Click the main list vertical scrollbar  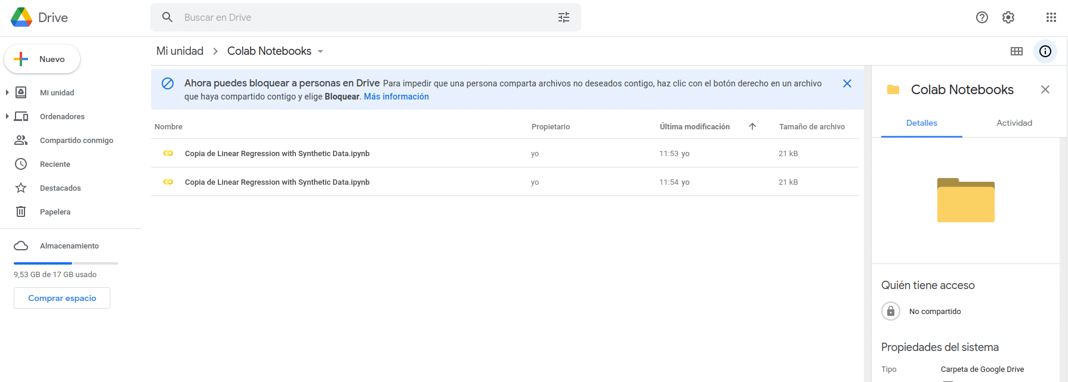point(868,223)
